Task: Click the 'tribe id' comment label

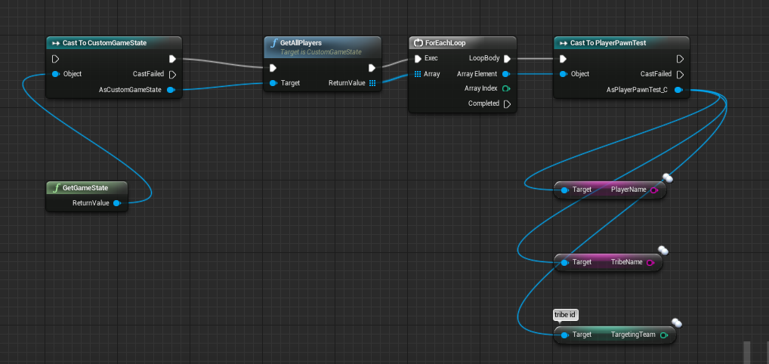Action: pyautogui.click(x=565, y=315)
